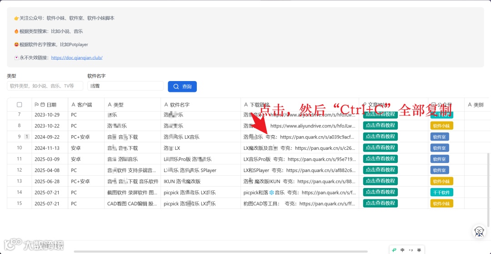Click the 软件室 tag in row 11
Image resolution: width=491 pixels, height=254 pixels.
point(440,159)
